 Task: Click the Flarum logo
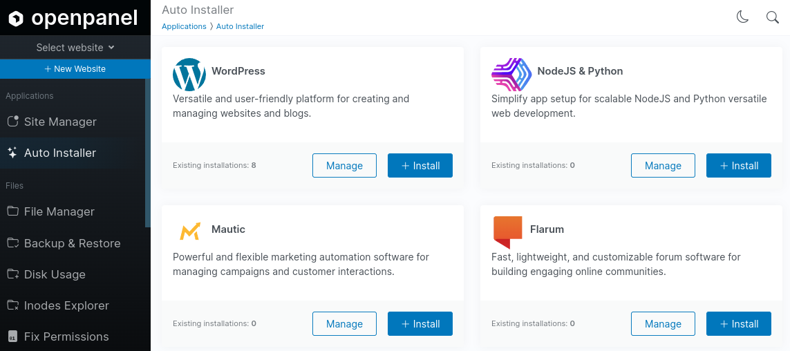coord(507,232)
